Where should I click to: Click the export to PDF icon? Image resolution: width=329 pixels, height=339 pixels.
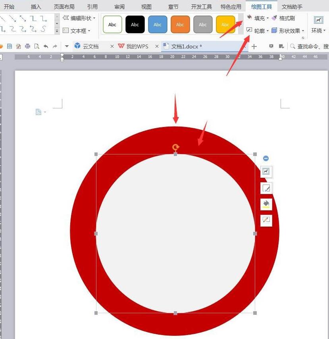click(x=18, y=46)
